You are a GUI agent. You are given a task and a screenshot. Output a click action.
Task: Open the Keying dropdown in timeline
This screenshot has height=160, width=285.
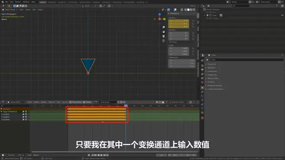22,155
